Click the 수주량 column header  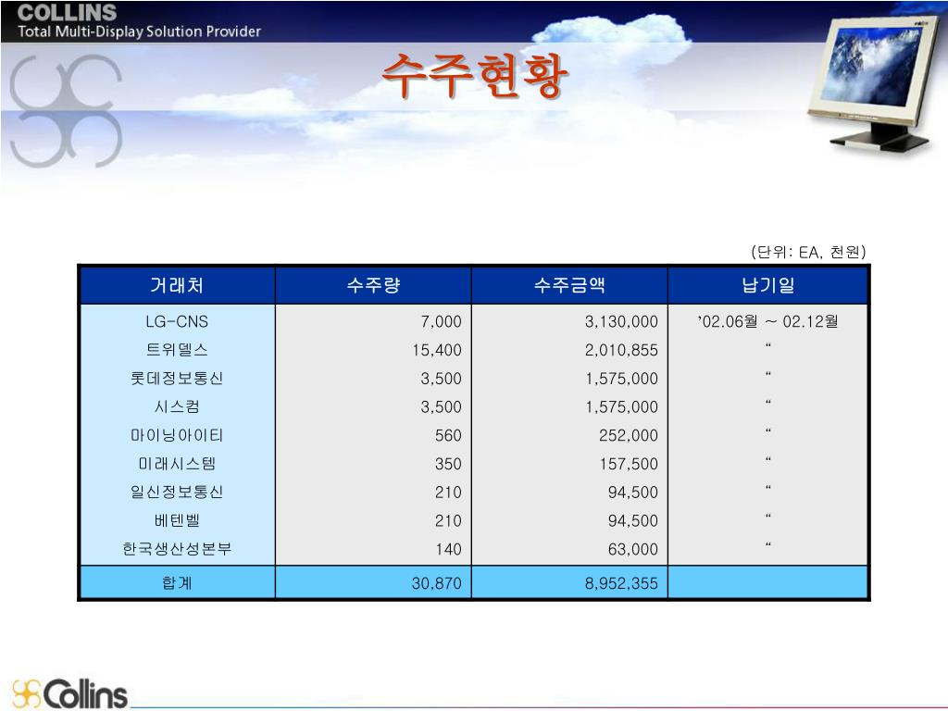click(x=373, y=285)
